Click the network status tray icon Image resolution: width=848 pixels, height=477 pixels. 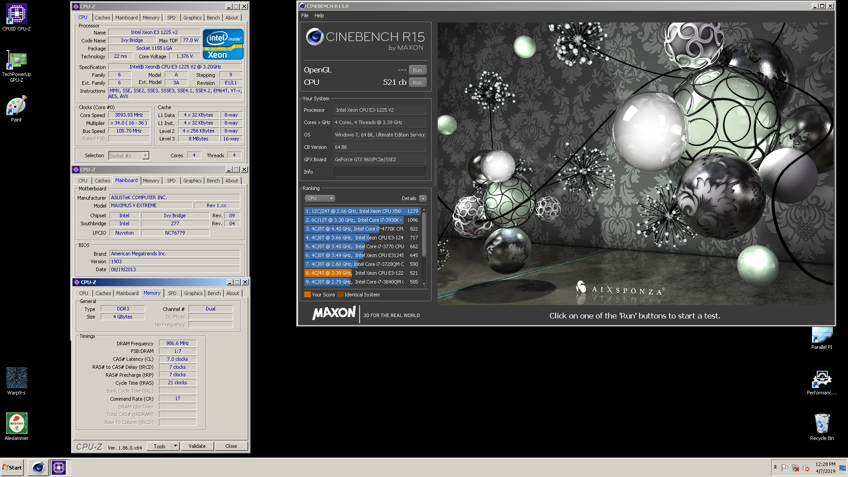[795, 468]
